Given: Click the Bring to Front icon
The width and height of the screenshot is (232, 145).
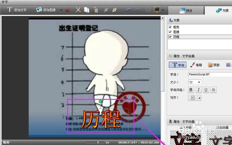Looking at the screenshot, I should tap(106, 10).
